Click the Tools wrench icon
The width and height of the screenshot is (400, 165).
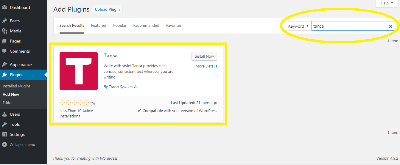click(x=4, y=124)
